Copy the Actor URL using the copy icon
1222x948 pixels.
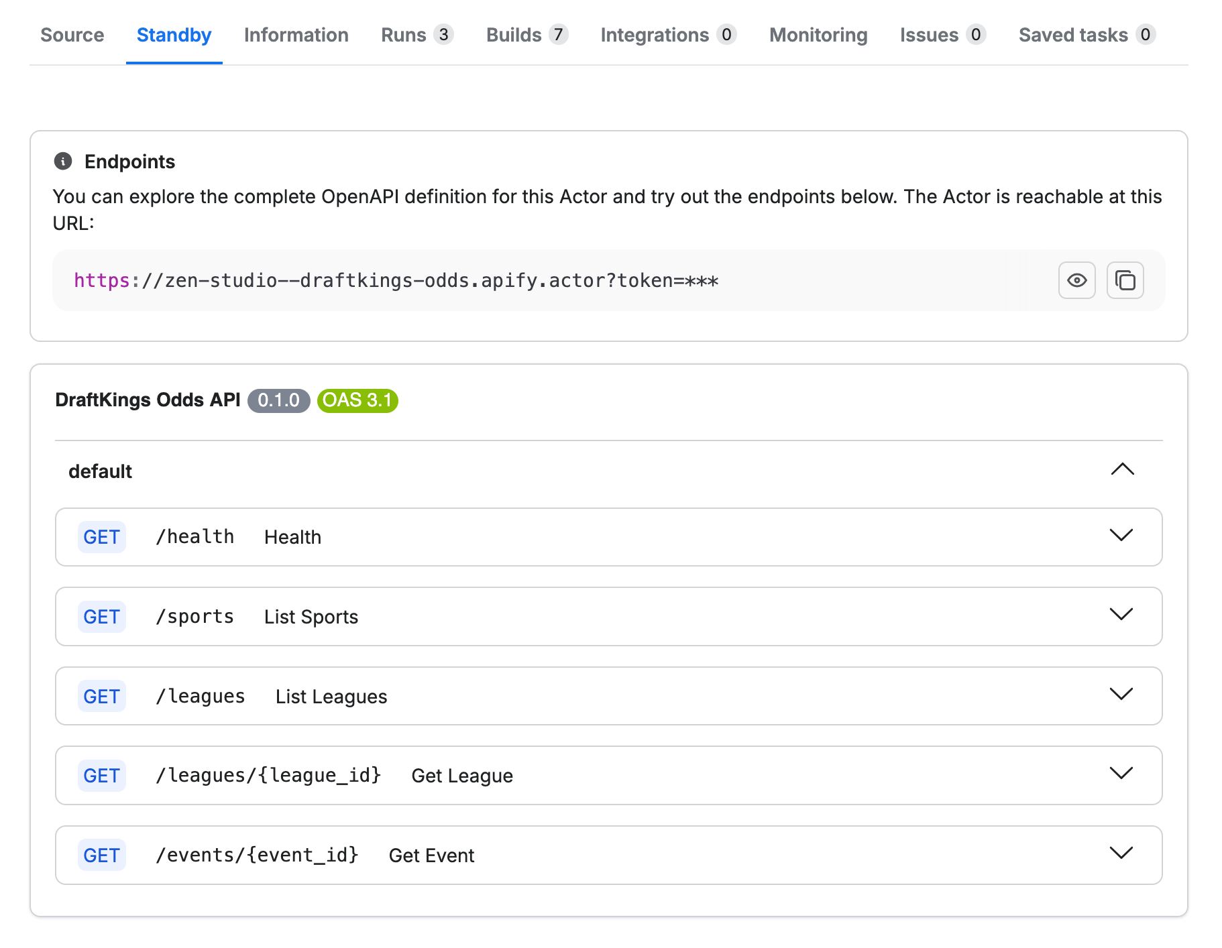1124,280
